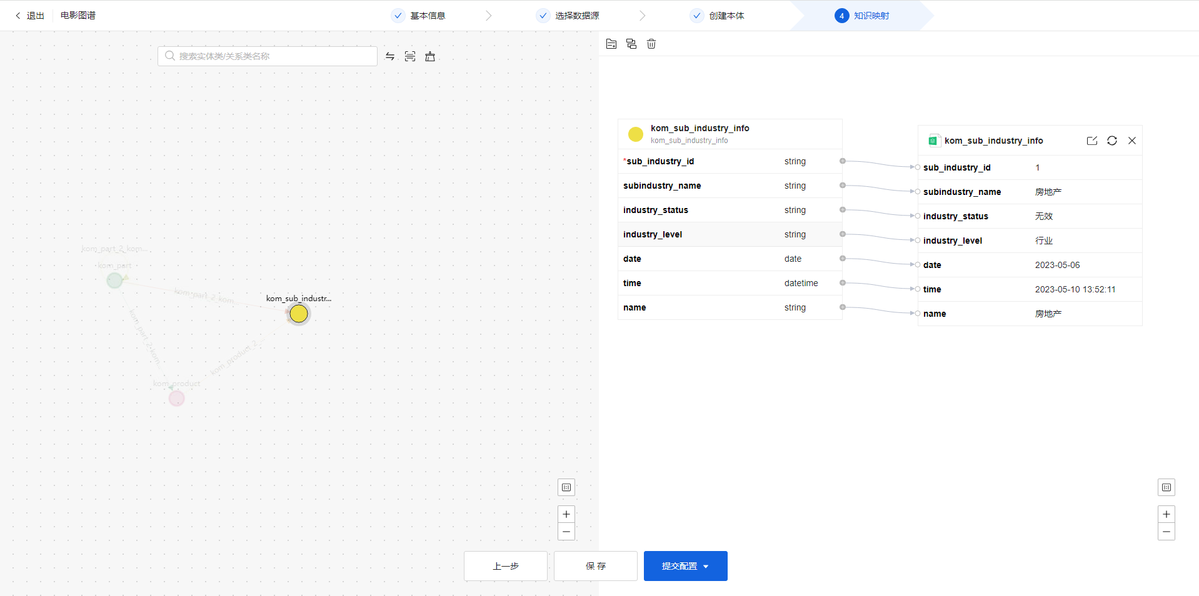1199x596 pixels.
Task: Click the mapping canvas fit-view icon at right
Action: click(x=1166, y=487)
